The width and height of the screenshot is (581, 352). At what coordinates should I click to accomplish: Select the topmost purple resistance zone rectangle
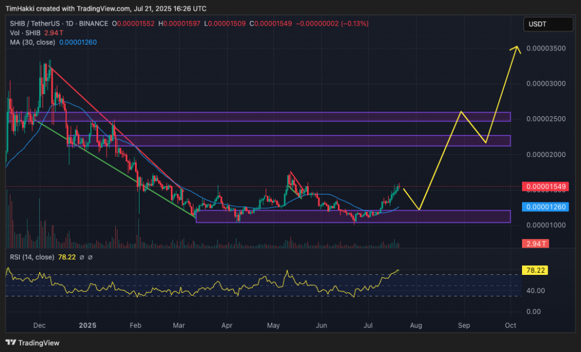tap(284, 117)
